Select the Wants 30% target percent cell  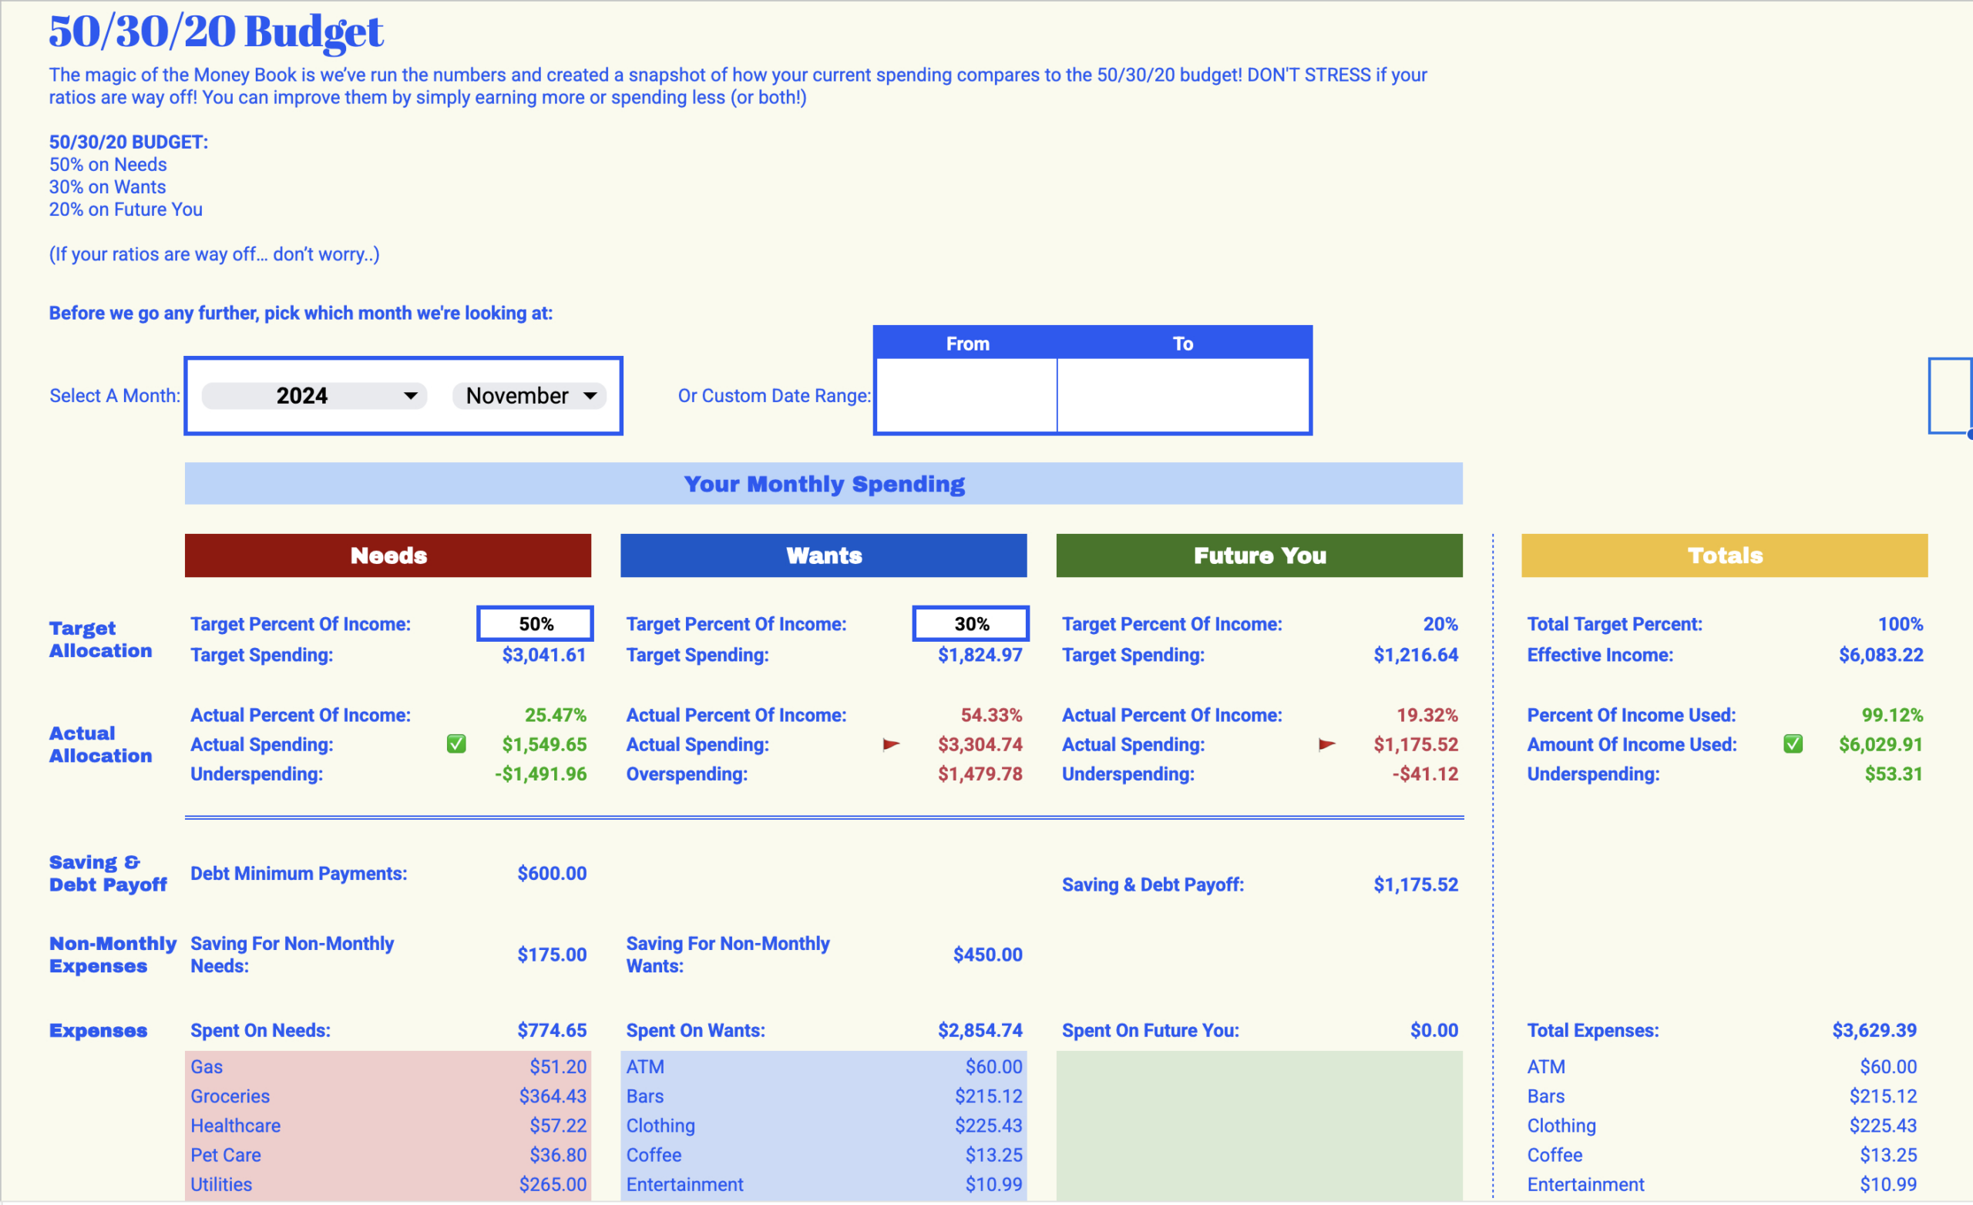pos(970,624)
